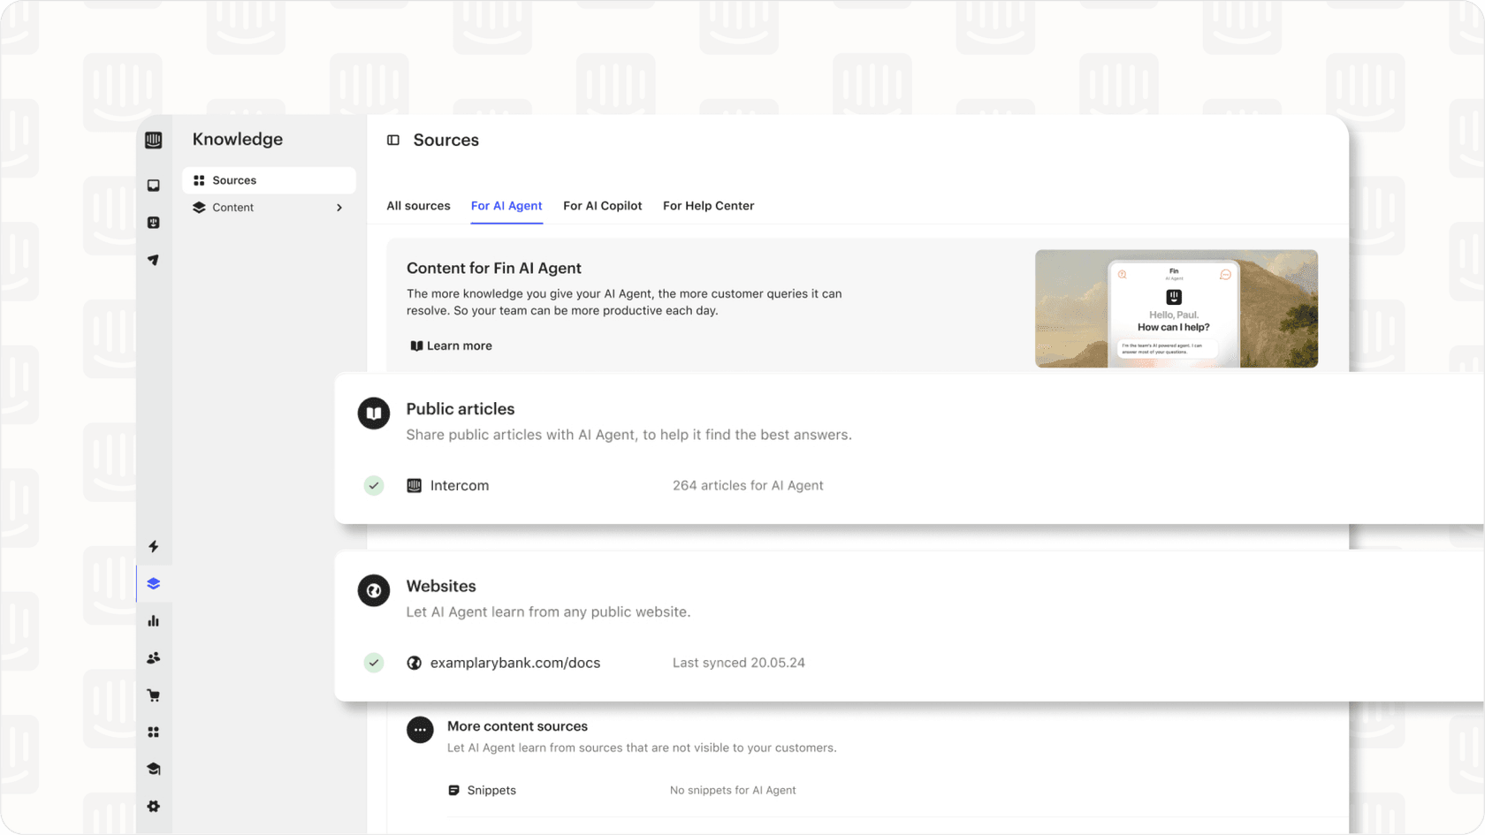Select the Knowledge layers icon in sidebar
The image size is (1485, 835).
154,583
